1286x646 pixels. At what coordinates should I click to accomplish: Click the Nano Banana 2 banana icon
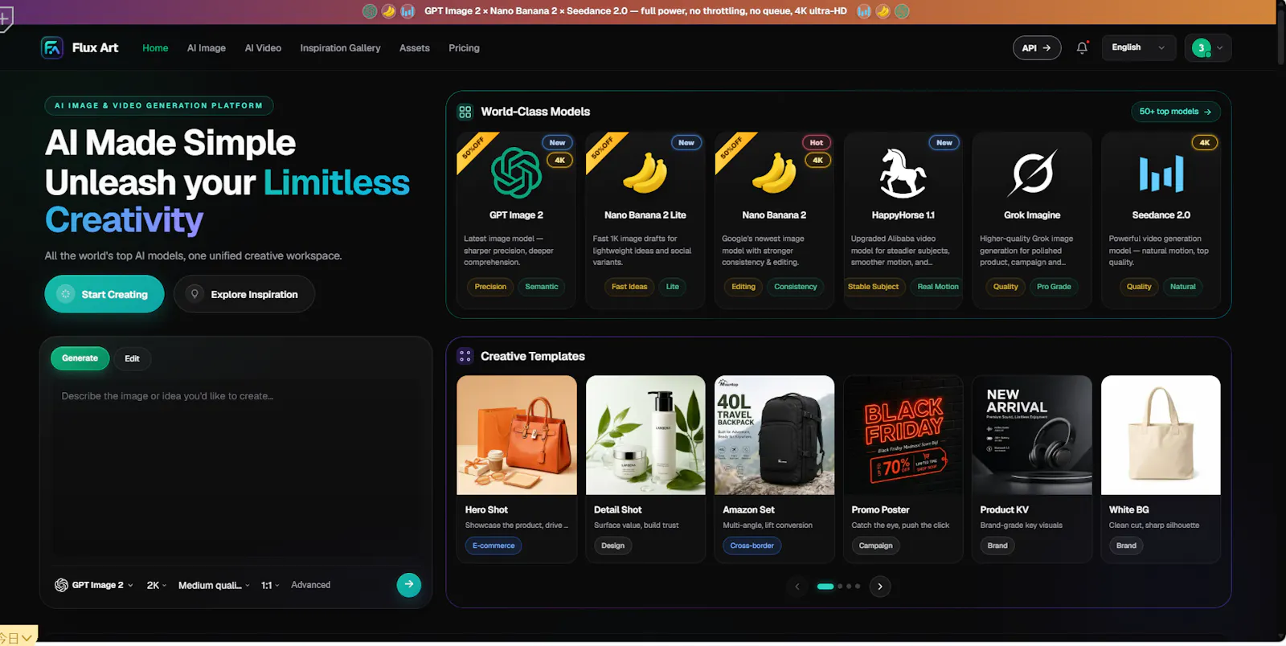point(774,173)
